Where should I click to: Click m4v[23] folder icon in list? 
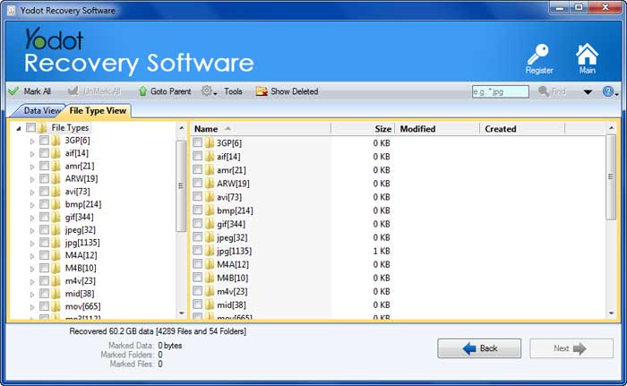pos(210,291)
